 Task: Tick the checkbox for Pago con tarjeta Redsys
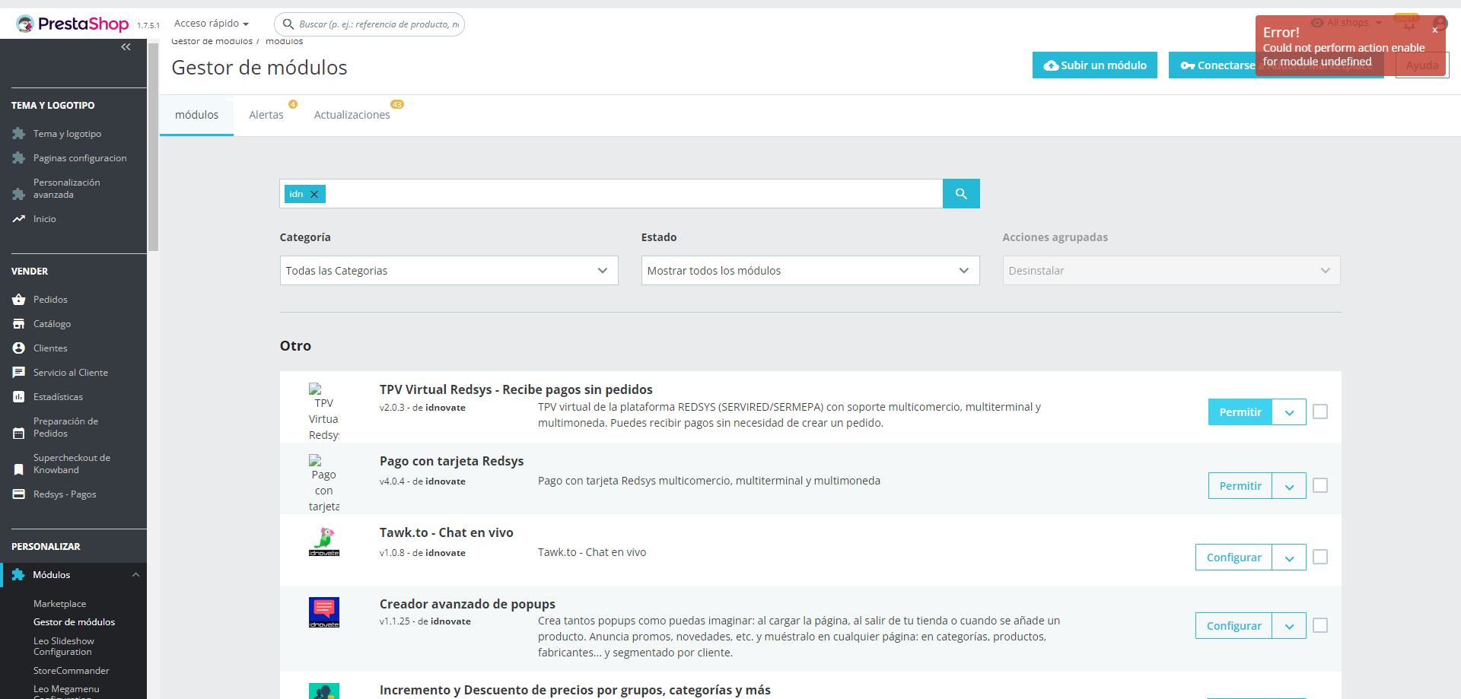(x=1320, y=485)
